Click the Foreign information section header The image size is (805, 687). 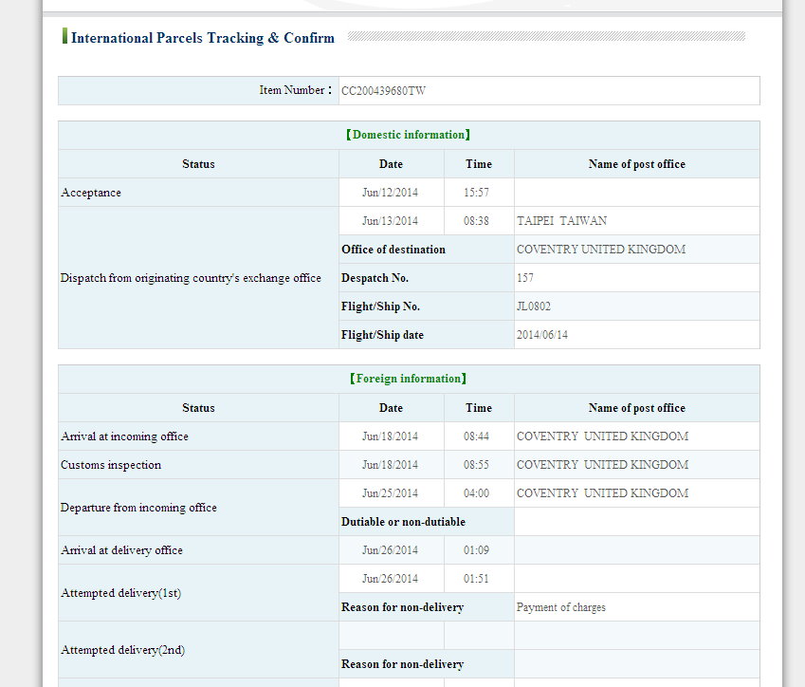pos(409,379)
